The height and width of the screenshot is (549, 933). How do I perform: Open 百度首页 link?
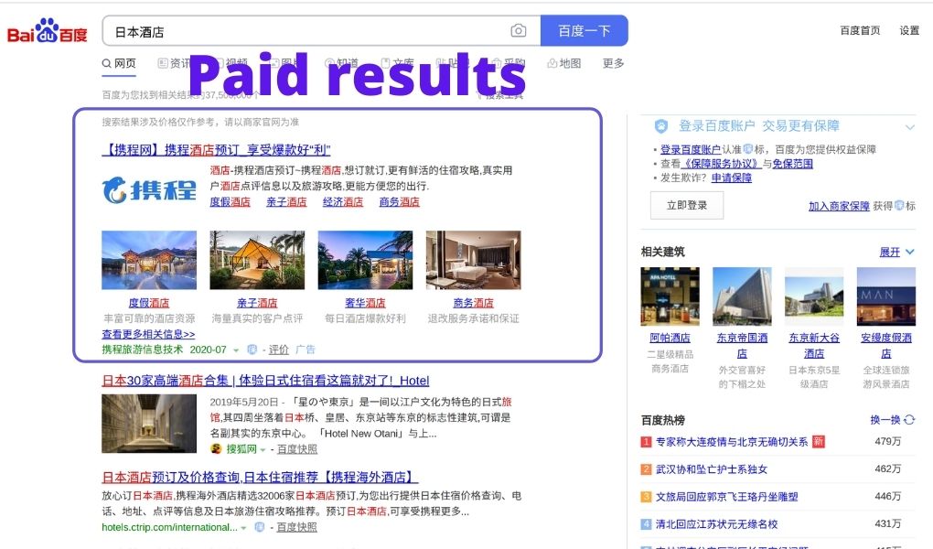860,30
